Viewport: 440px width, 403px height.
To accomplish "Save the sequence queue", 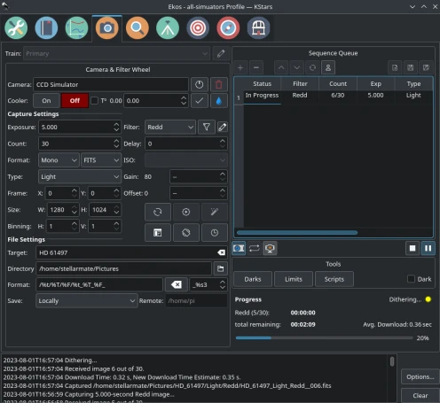I will point(411,68).
